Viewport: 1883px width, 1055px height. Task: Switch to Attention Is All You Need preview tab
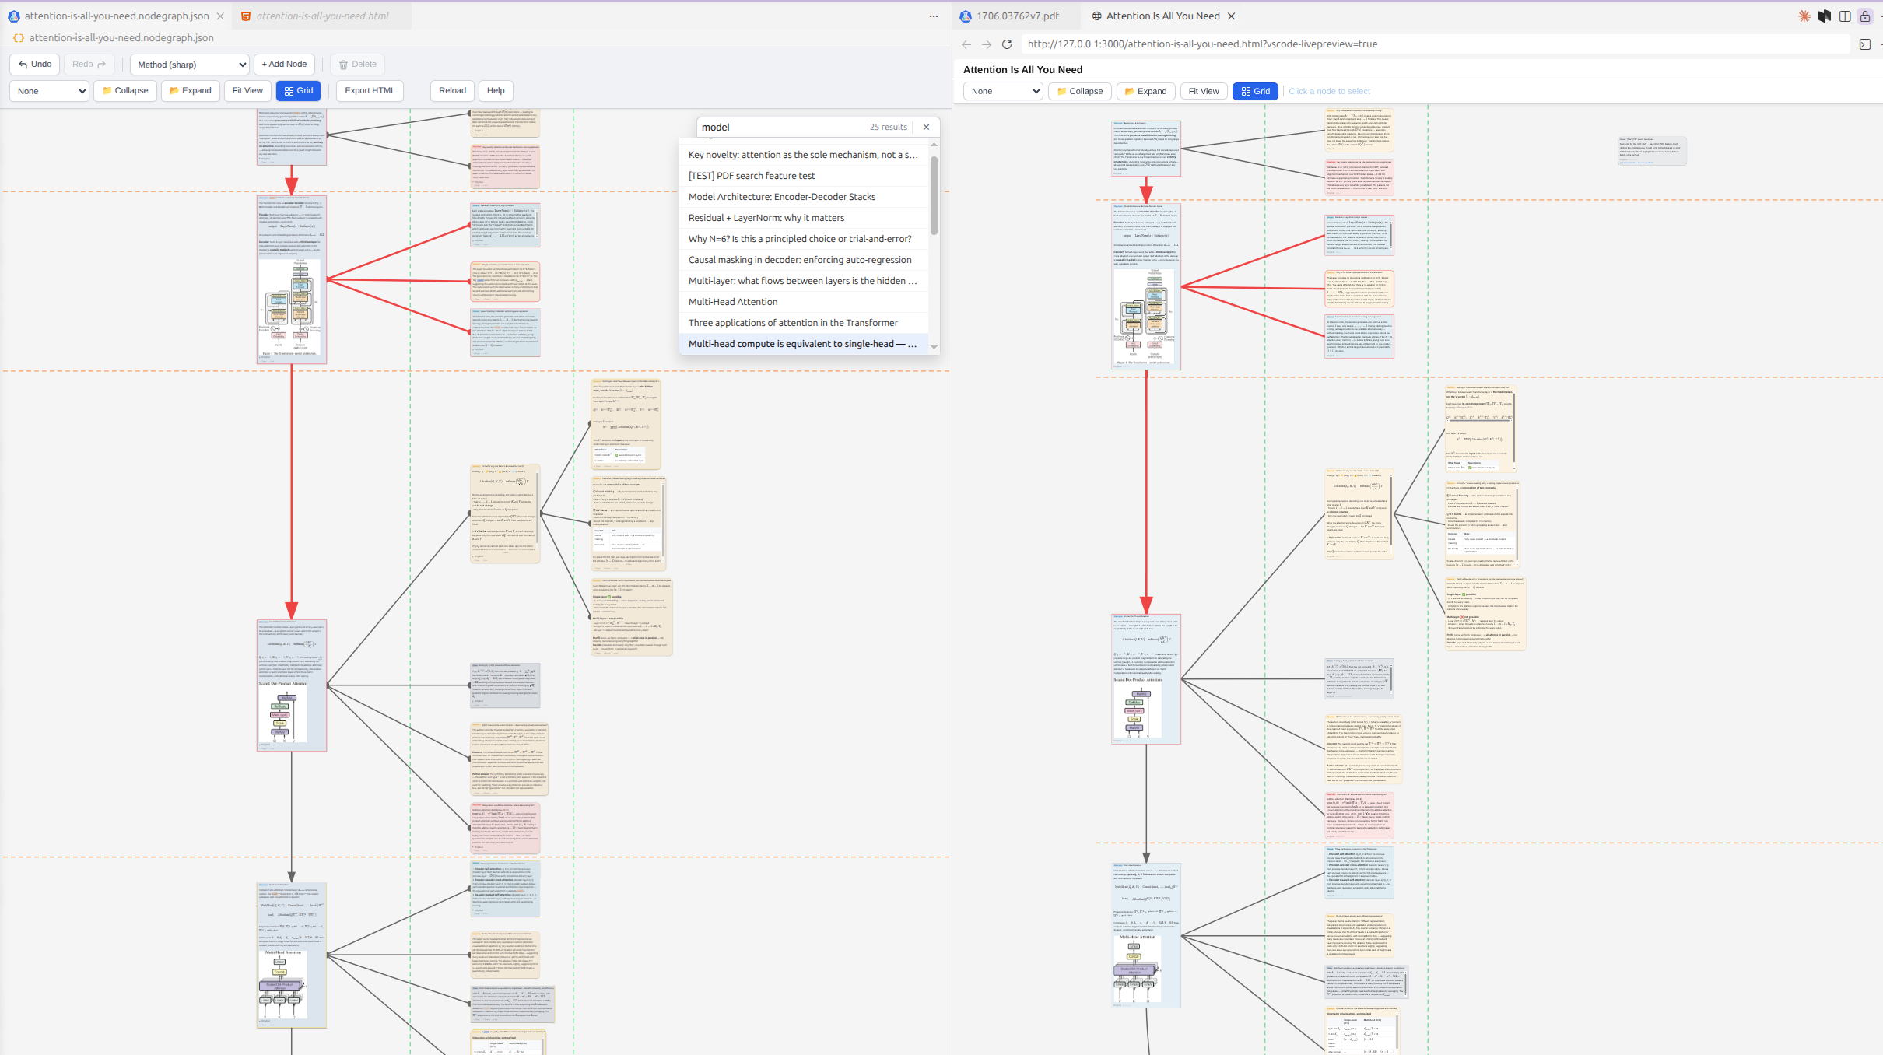tap(1162, 16)
